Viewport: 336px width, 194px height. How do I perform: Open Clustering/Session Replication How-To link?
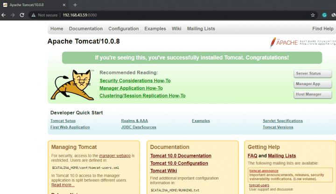click(x=142, y=96)
